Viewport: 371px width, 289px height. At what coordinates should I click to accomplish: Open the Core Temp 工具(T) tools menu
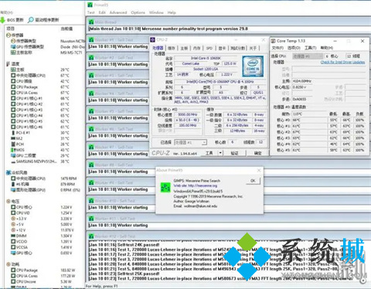(310, 48)
